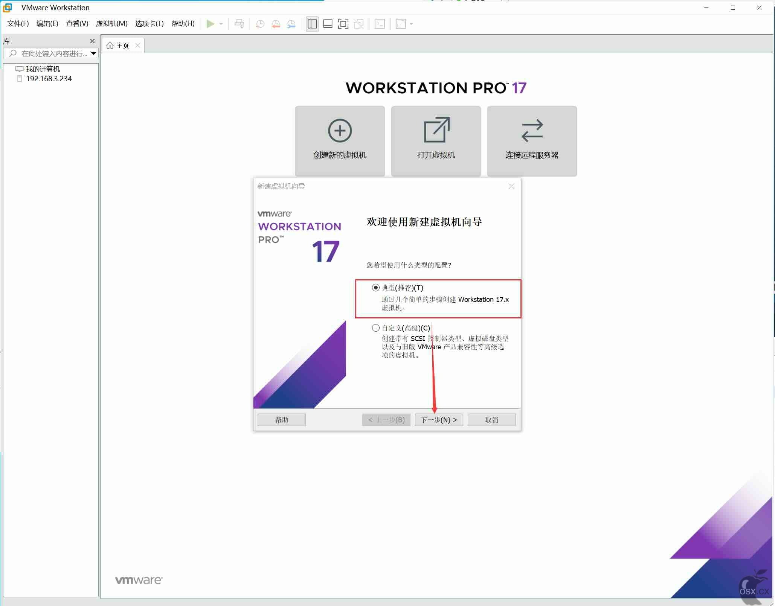Close the 新建虚拟机向导 dialog
The height and width of the screenshot is (606, 775).
(x=511, y=186)
